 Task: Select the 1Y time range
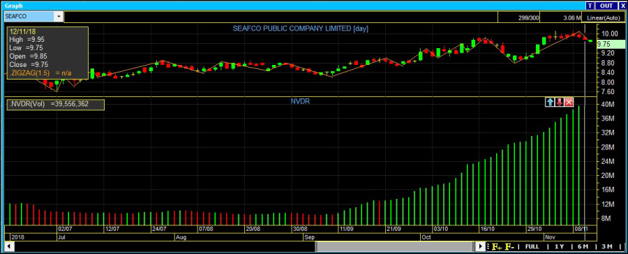pyautogui.click(x=560, y=246)
